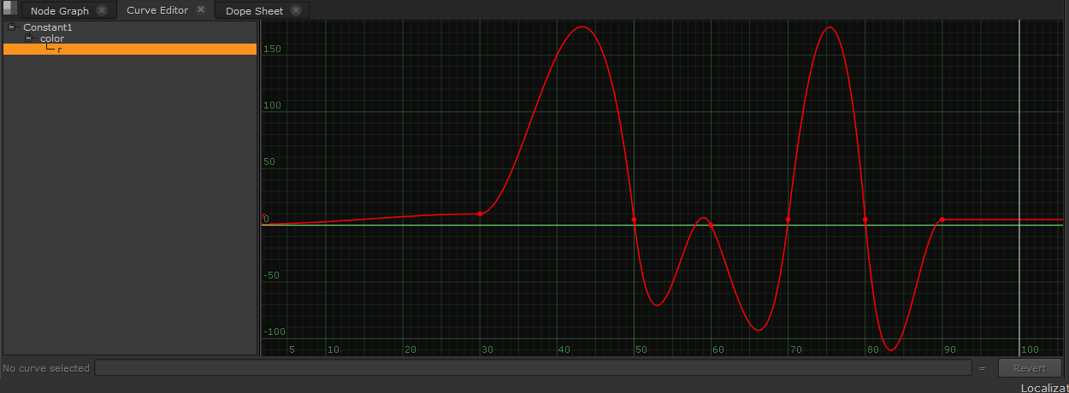The width and height of the screenshot is (1069, 393).
Task: Close the Curve Editor tab
Action: tap(201, 10)
